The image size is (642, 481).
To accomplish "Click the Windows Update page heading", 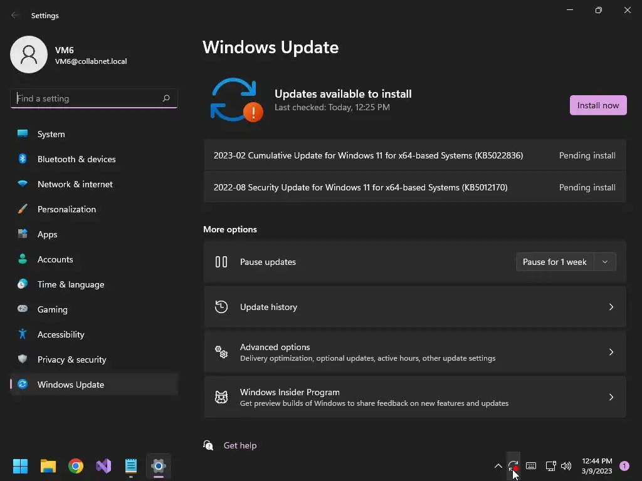I will (271, 48).
